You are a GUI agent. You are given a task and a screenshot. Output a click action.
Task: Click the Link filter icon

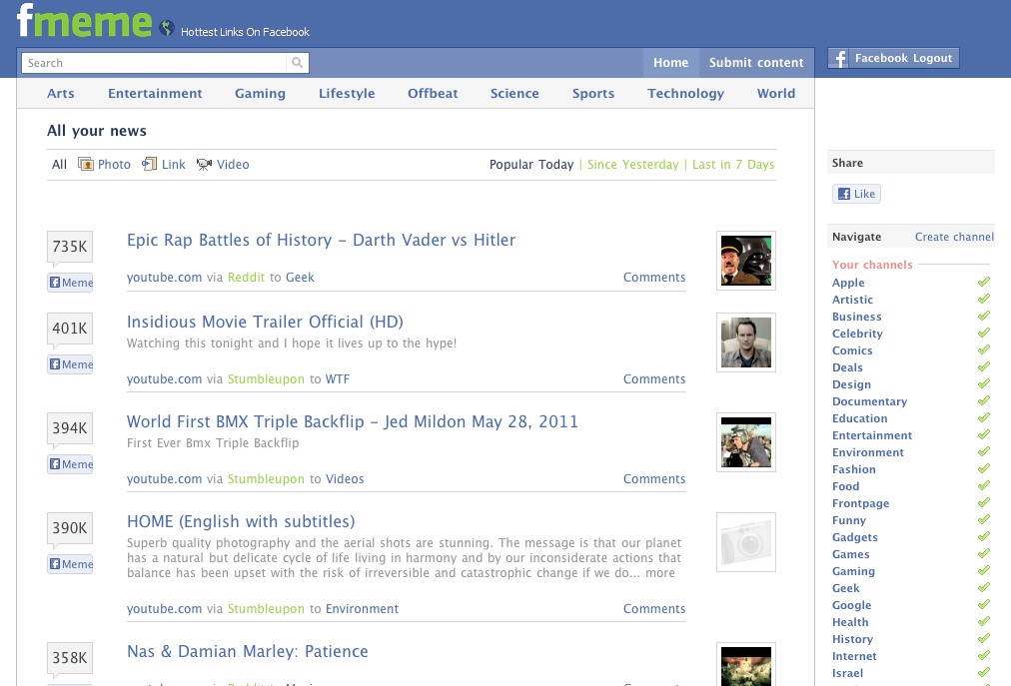(150, 164)
